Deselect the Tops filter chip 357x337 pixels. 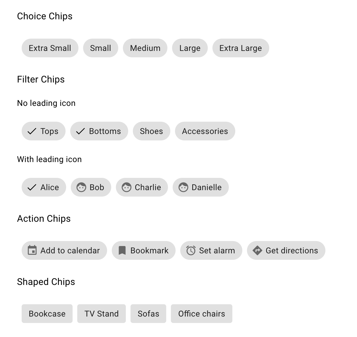click(43, 131)
